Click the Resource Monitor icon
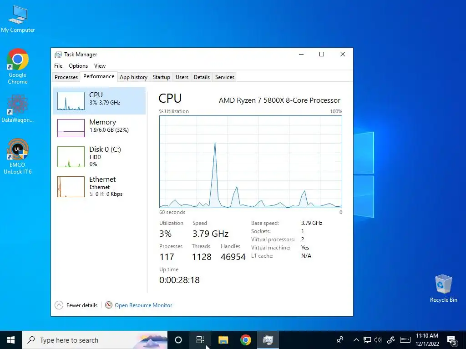 [109, 305]
